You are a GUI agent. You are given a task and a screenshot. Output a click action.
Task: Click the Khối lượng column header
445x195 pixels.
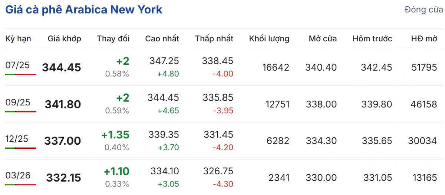pos(269,38)
